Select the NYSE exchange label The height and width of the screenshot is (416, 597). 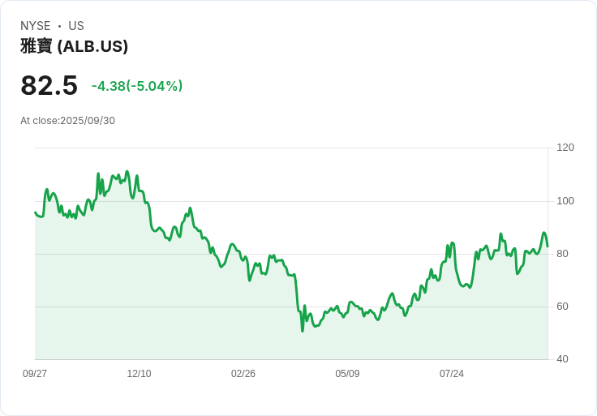[x=36, y=26]
